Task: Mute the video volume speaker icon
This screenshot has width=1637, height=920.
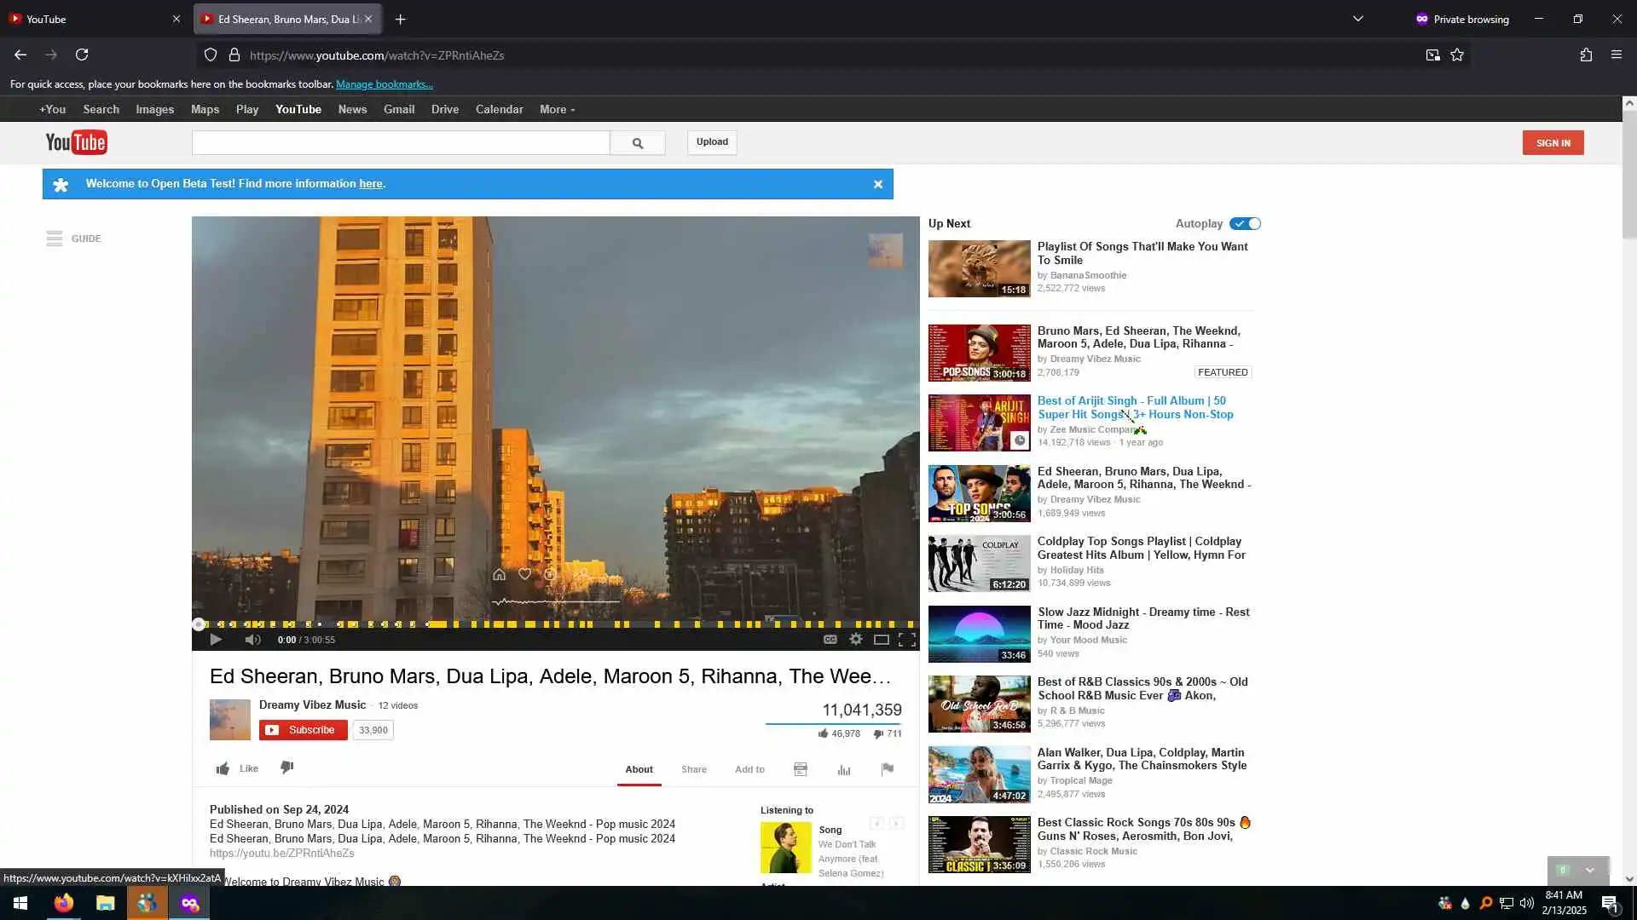Action: click(252, 639)
